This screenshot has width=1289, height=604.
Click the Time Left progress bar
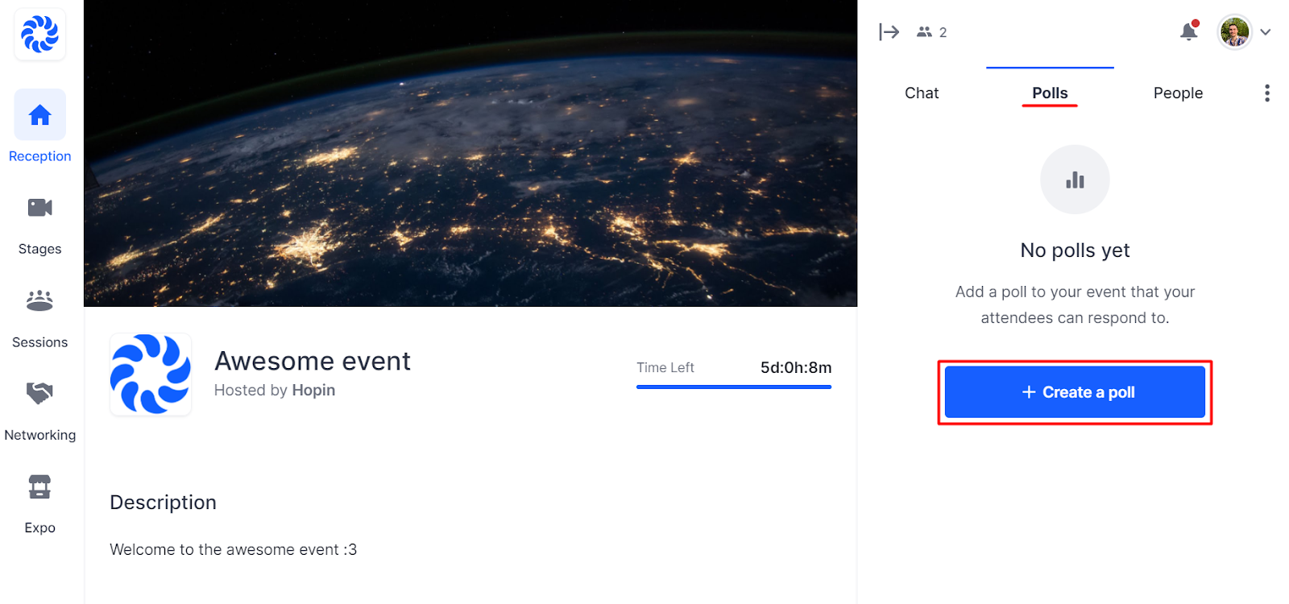734,387
